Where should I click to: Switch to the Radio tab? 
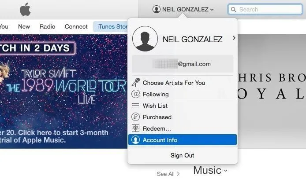48,26
